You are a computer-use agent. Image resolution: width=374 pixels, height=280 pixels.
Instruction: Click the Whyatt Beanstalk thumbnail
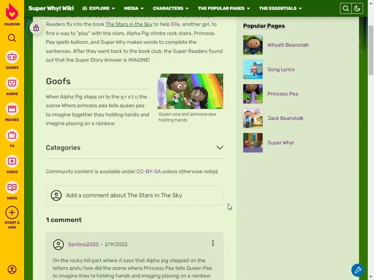253,45
